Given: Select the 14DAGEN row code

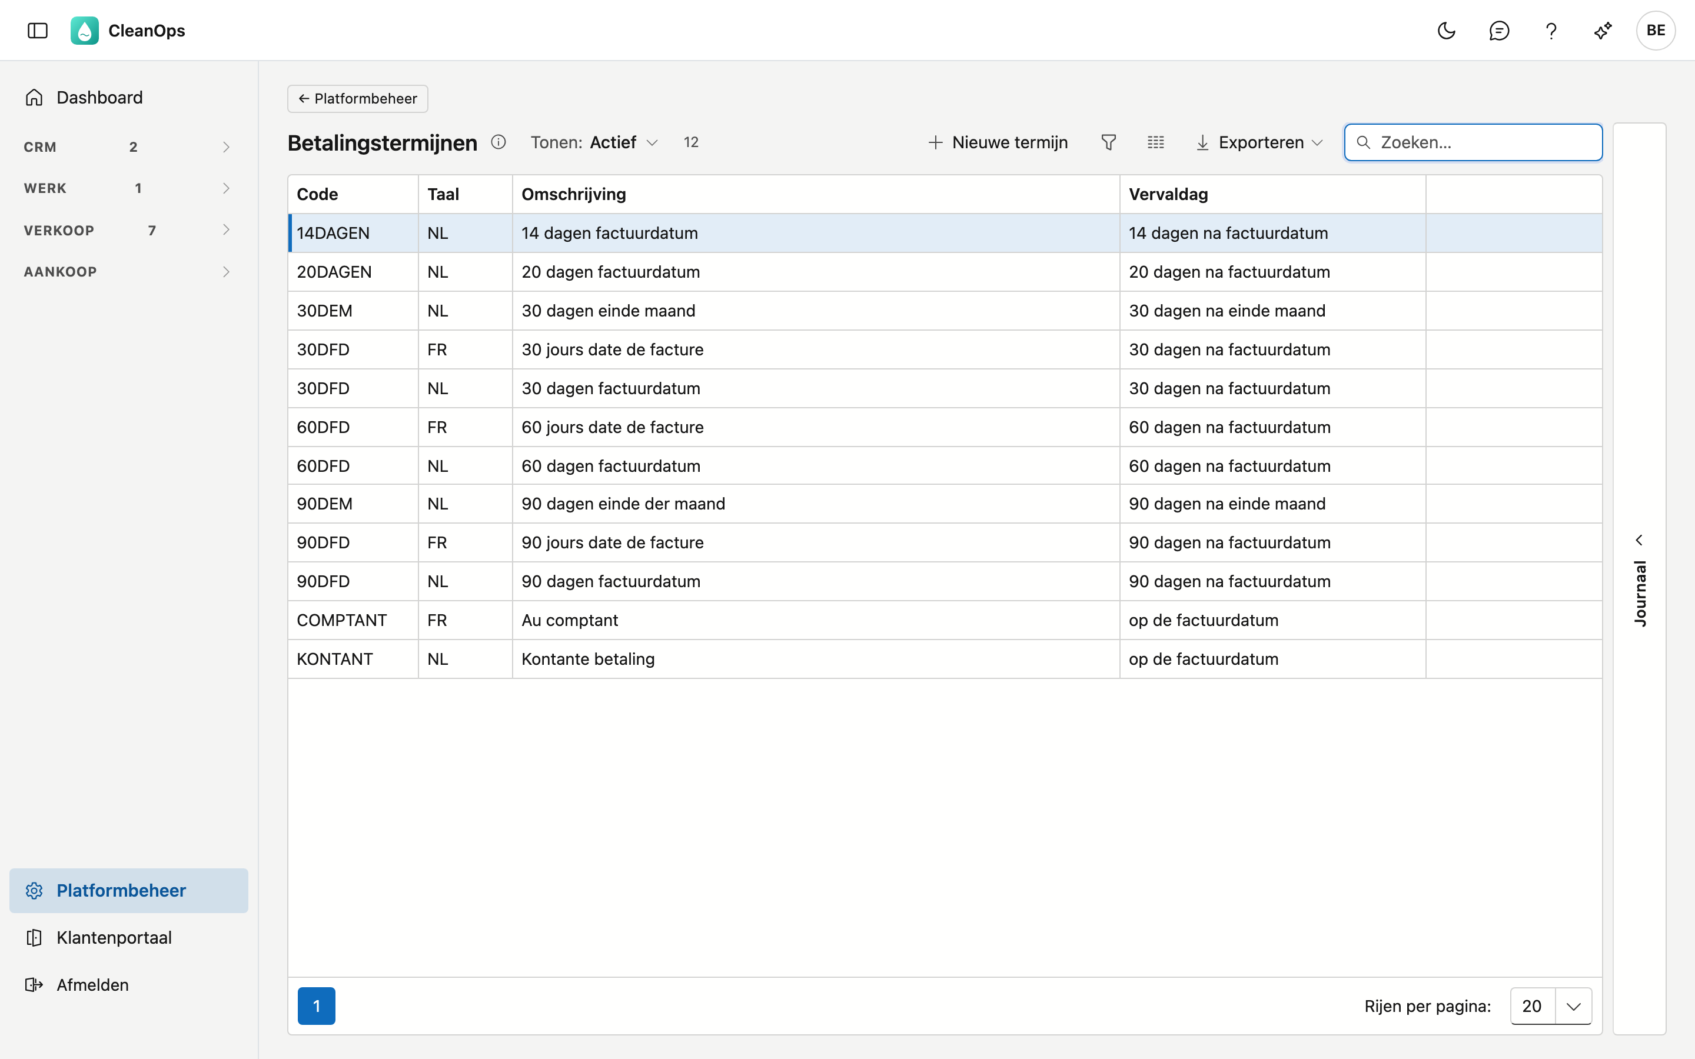Looking at the screenshot, I should point(333,233).
